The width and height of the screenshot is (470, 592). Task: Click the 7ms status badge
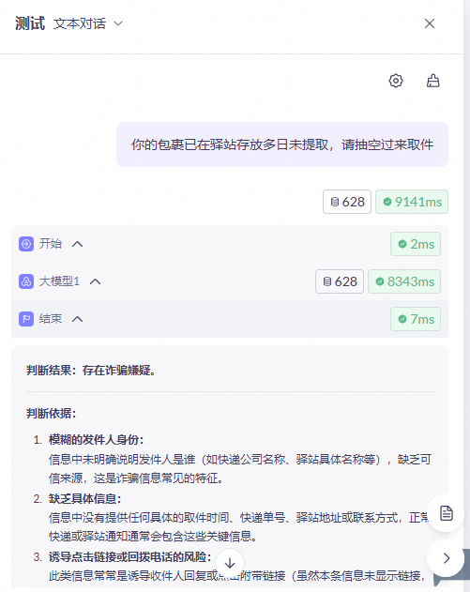tap(416, 319)
